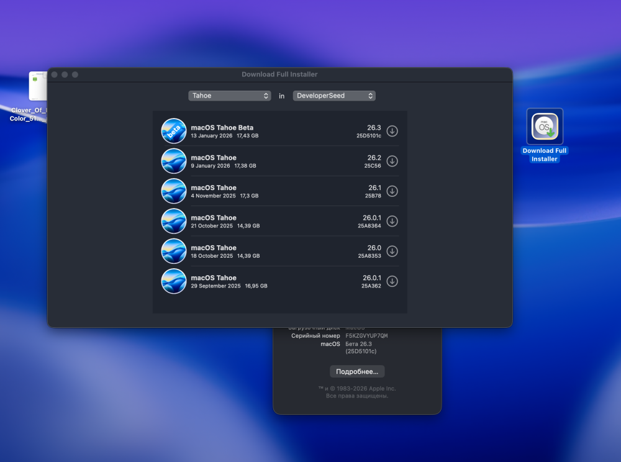Click build number 25A8353
The image size is (621, 462).
369,256
